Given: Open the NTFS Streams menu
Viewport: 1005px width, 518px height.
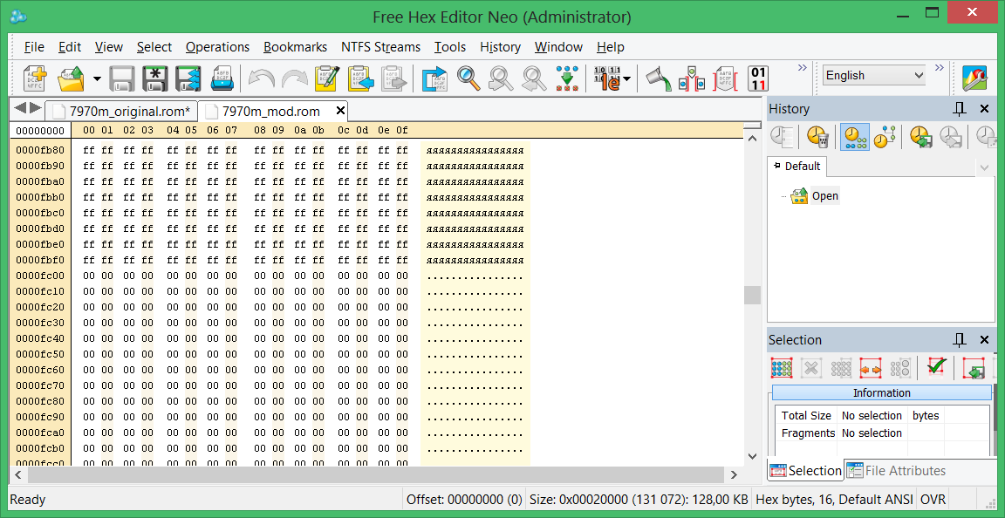Looking at the screenshot, I should [x=380, y=47].
